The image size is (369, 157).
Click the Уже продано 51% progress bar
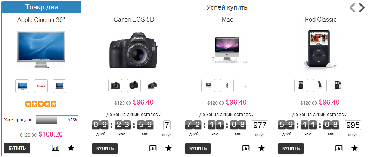pyautogui.click(x=57, y=119)
